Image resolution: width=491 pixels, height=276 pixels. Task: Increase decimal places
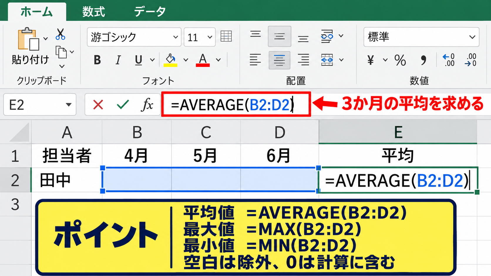(x=448, y=60)
